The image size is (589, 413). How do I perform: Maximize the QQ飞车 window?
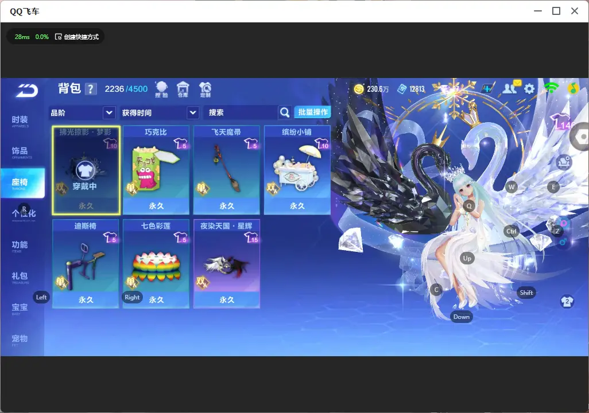point(556,11)
